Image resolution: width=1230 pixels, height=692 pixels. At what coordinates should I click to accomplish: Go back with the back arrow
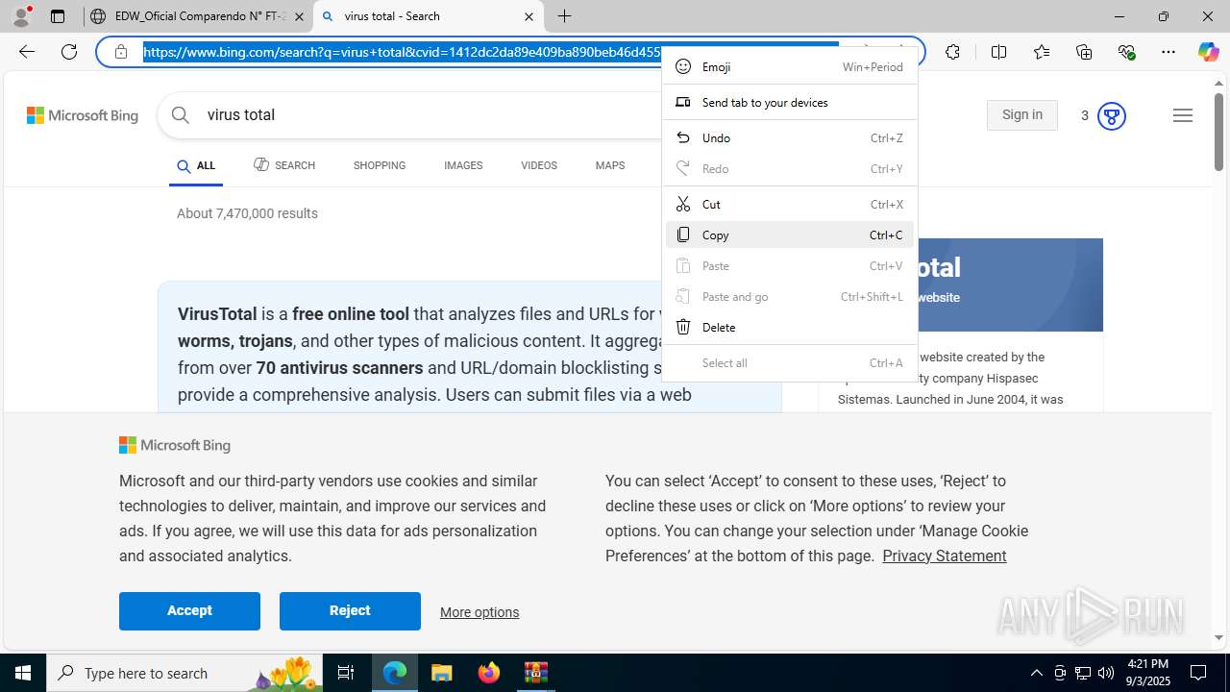[x=27, y=52]
